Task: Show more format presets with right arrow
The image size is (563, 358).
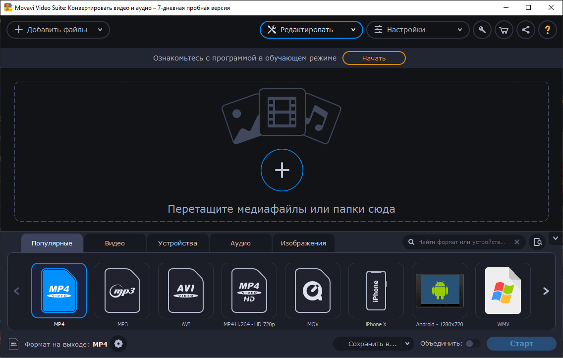Action: [x=546, y=291]
